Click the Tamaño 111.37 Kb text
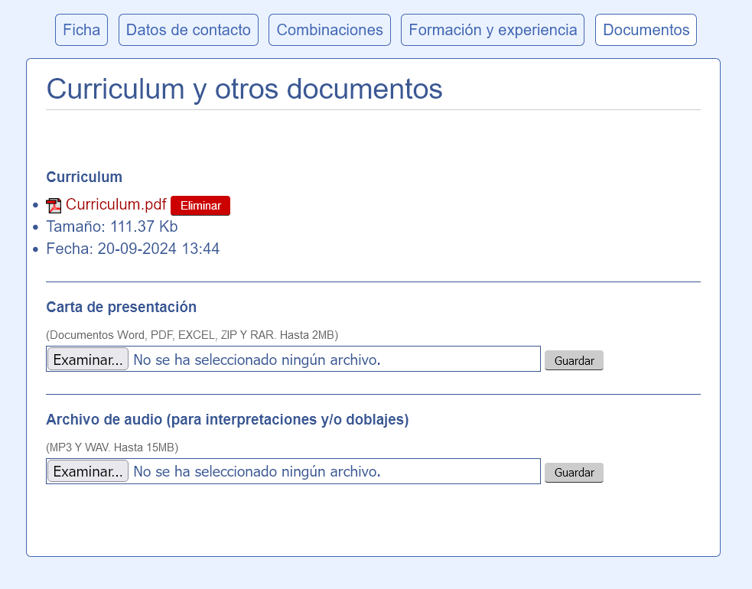Image resolution: width=752 pixels, height=589 pixels. [x=112, y=226]
